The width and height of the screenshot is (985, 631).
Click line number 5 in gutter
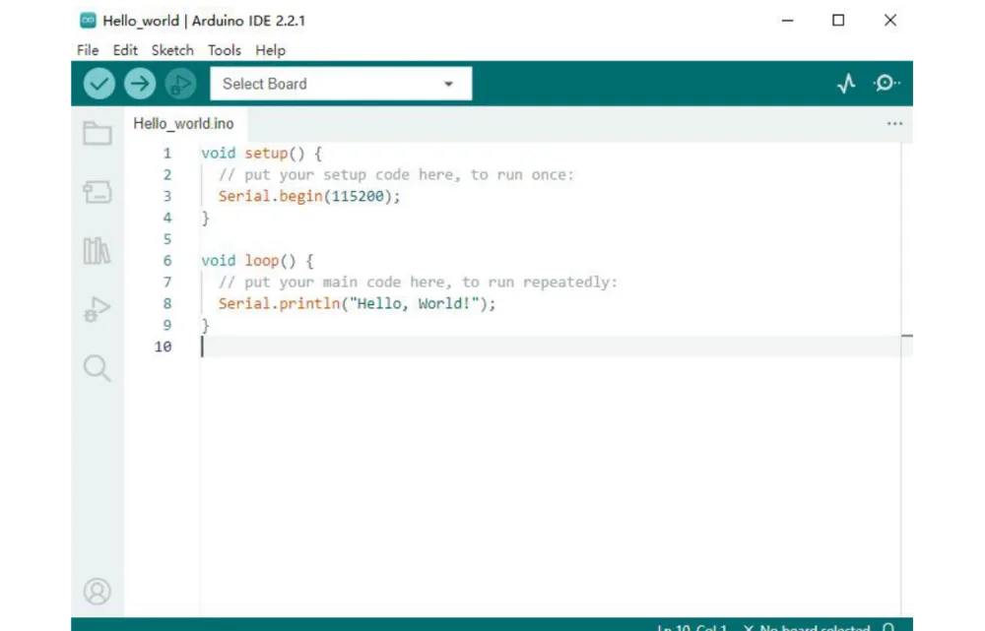(167, 239)
